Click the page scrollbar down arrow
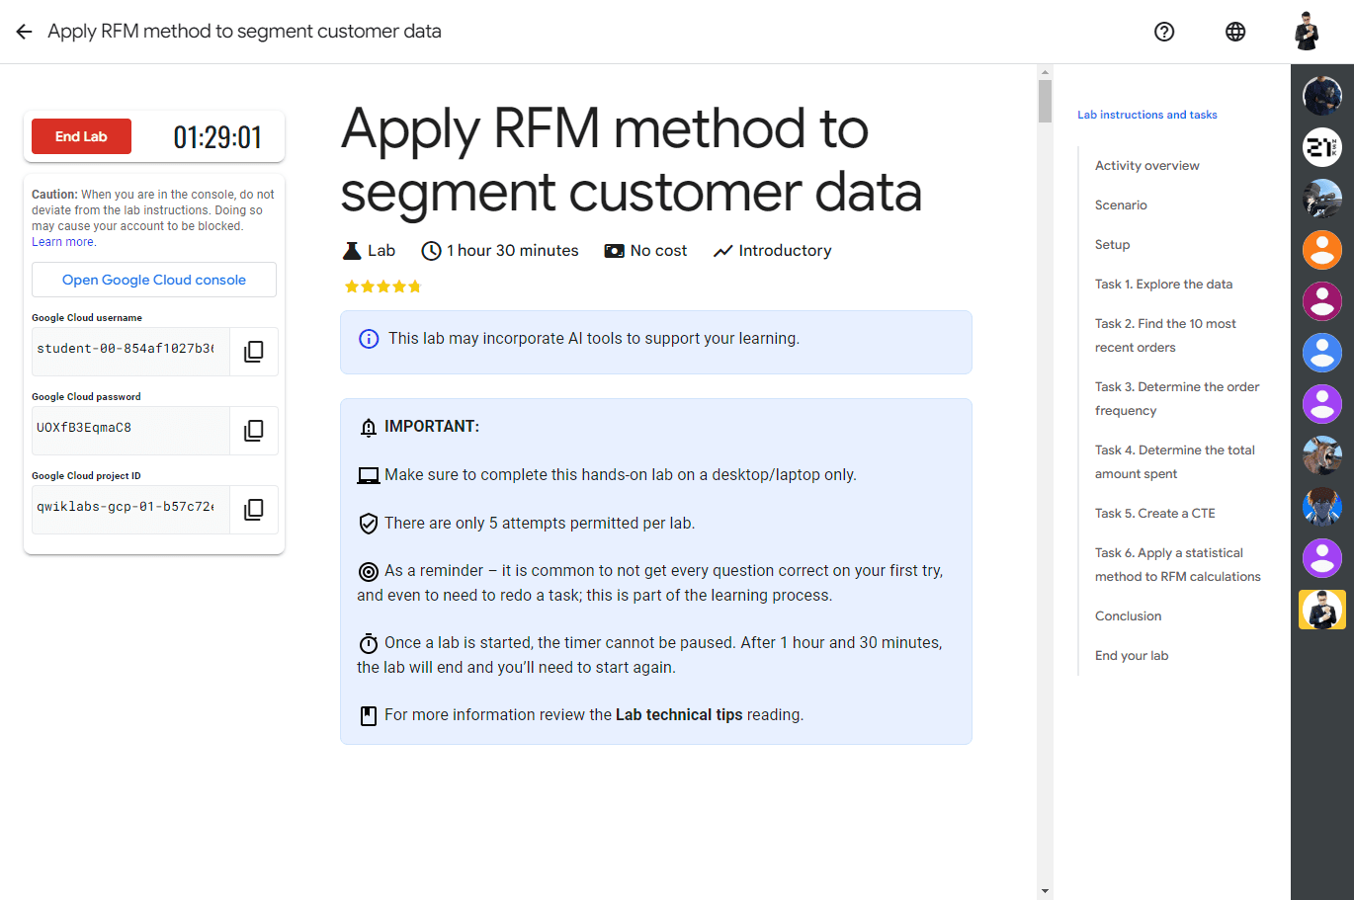1354x900 pixels. pyautogui.click(x=1045, y=891)
